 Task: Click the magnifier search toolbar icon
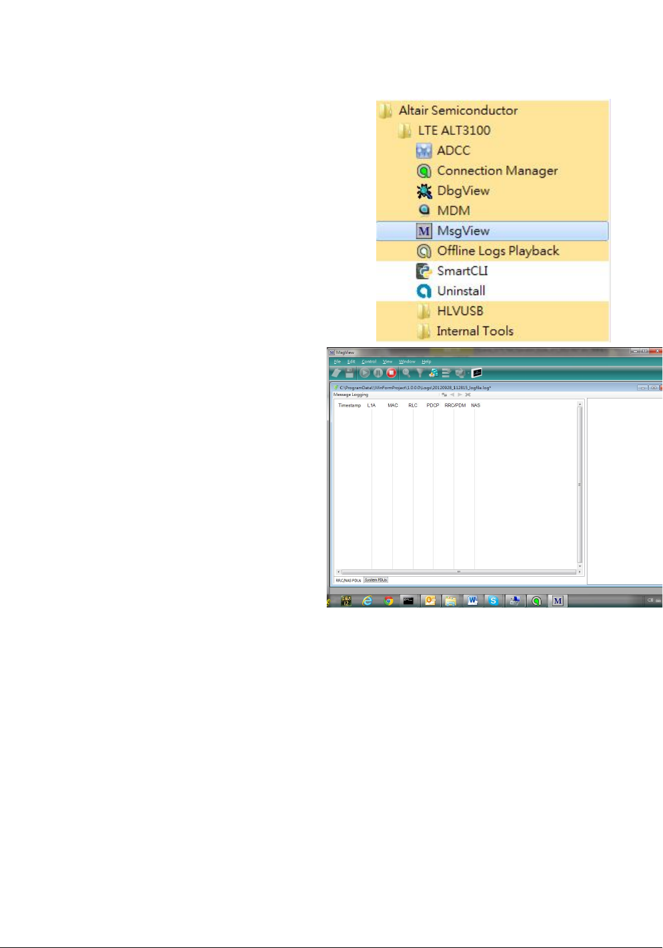click(406, 373)
